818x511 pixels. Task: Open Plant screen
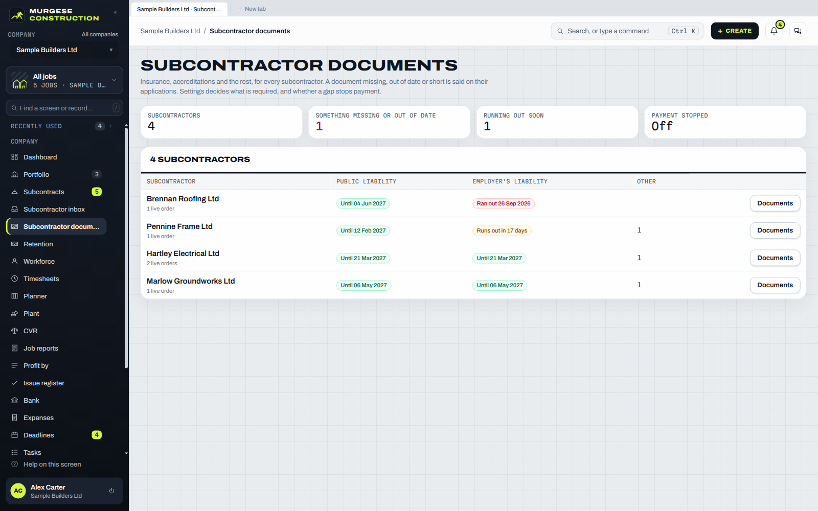click(x=56, y=313)
